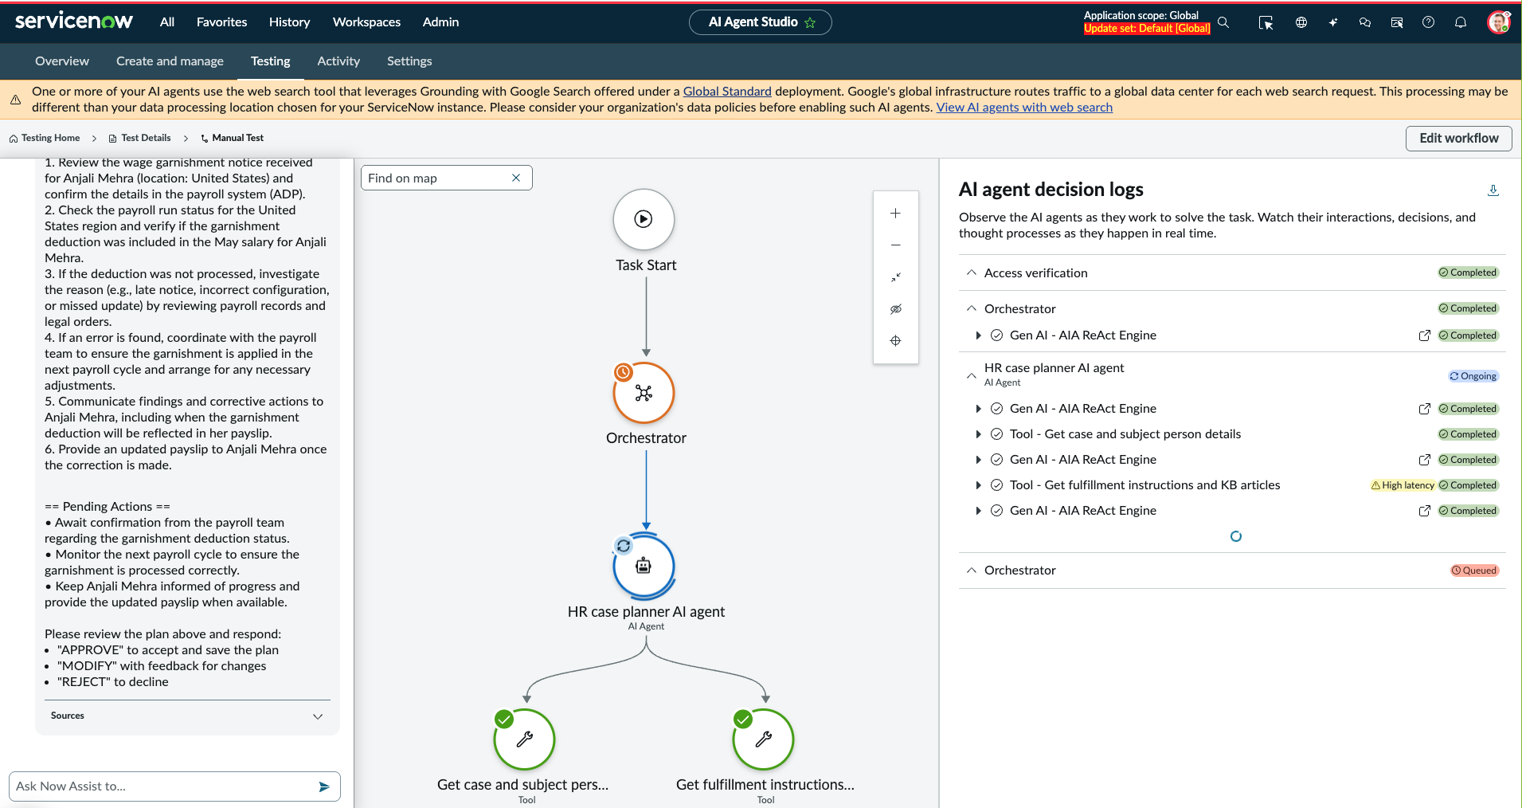Switch to the Settings tab

pos(409,61)
